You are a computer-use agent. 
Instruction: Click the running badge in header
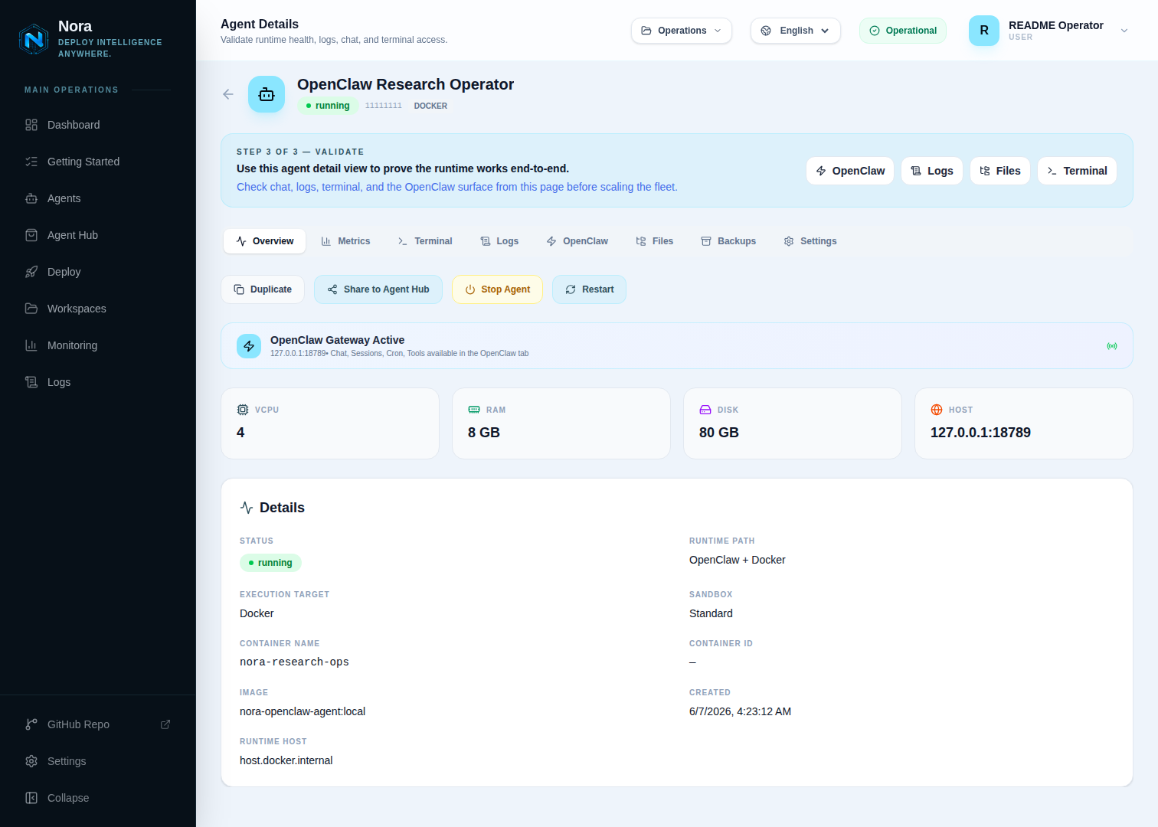pyautogui.click(x=328, y=106)
